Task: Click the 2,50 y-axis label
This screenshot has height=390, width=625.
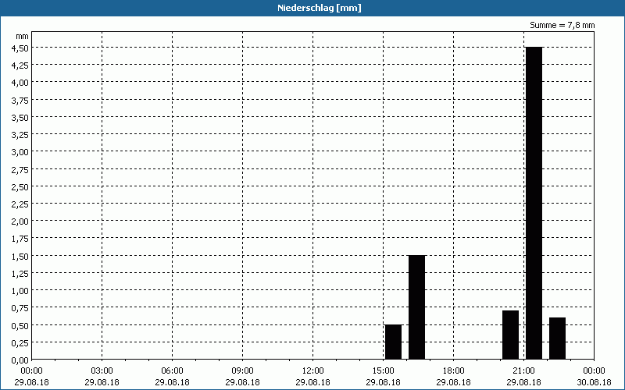Action: tap(20, 186)
